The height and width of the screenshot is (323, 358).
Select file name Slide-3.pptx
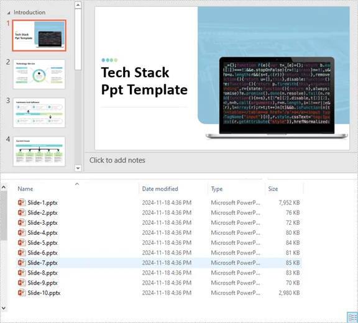(x=42, y=223)
